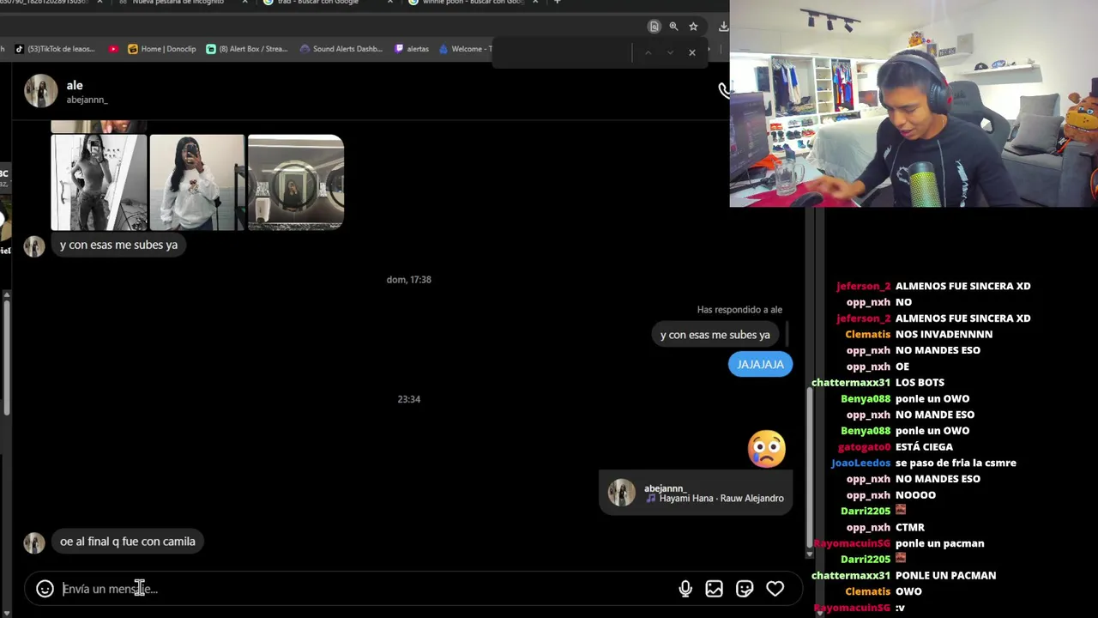Go to previous find result arrow
This screenshot has width=1098, height=618.
tap(648, 52)
